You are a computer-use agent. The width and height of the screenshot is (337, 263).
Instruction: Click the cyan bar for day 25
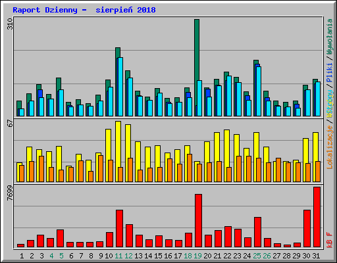point(259,91)
